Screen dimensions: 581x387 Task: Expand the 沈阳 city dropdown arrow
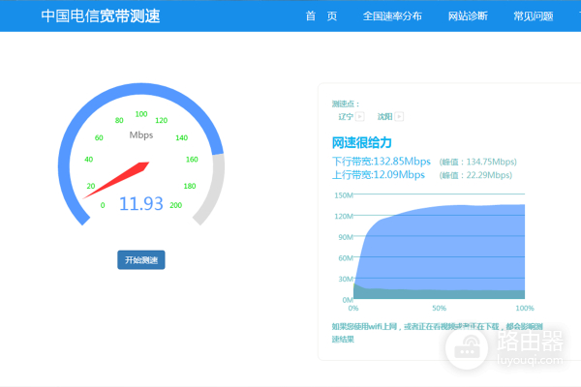pyautogui.click(x=399, y=117)
